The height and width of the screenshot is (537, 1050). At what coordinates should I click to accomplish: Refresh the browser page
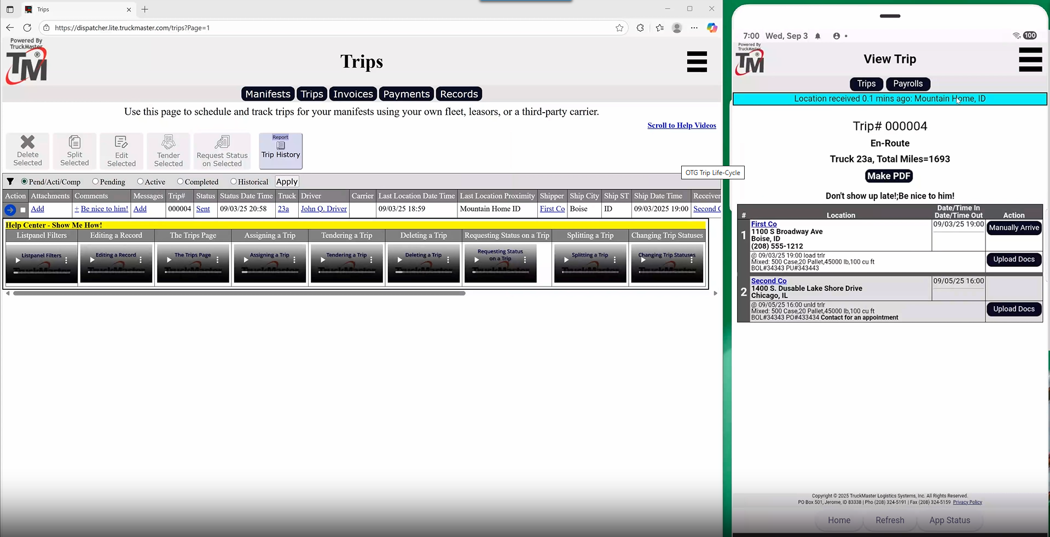tap(27, 28)
